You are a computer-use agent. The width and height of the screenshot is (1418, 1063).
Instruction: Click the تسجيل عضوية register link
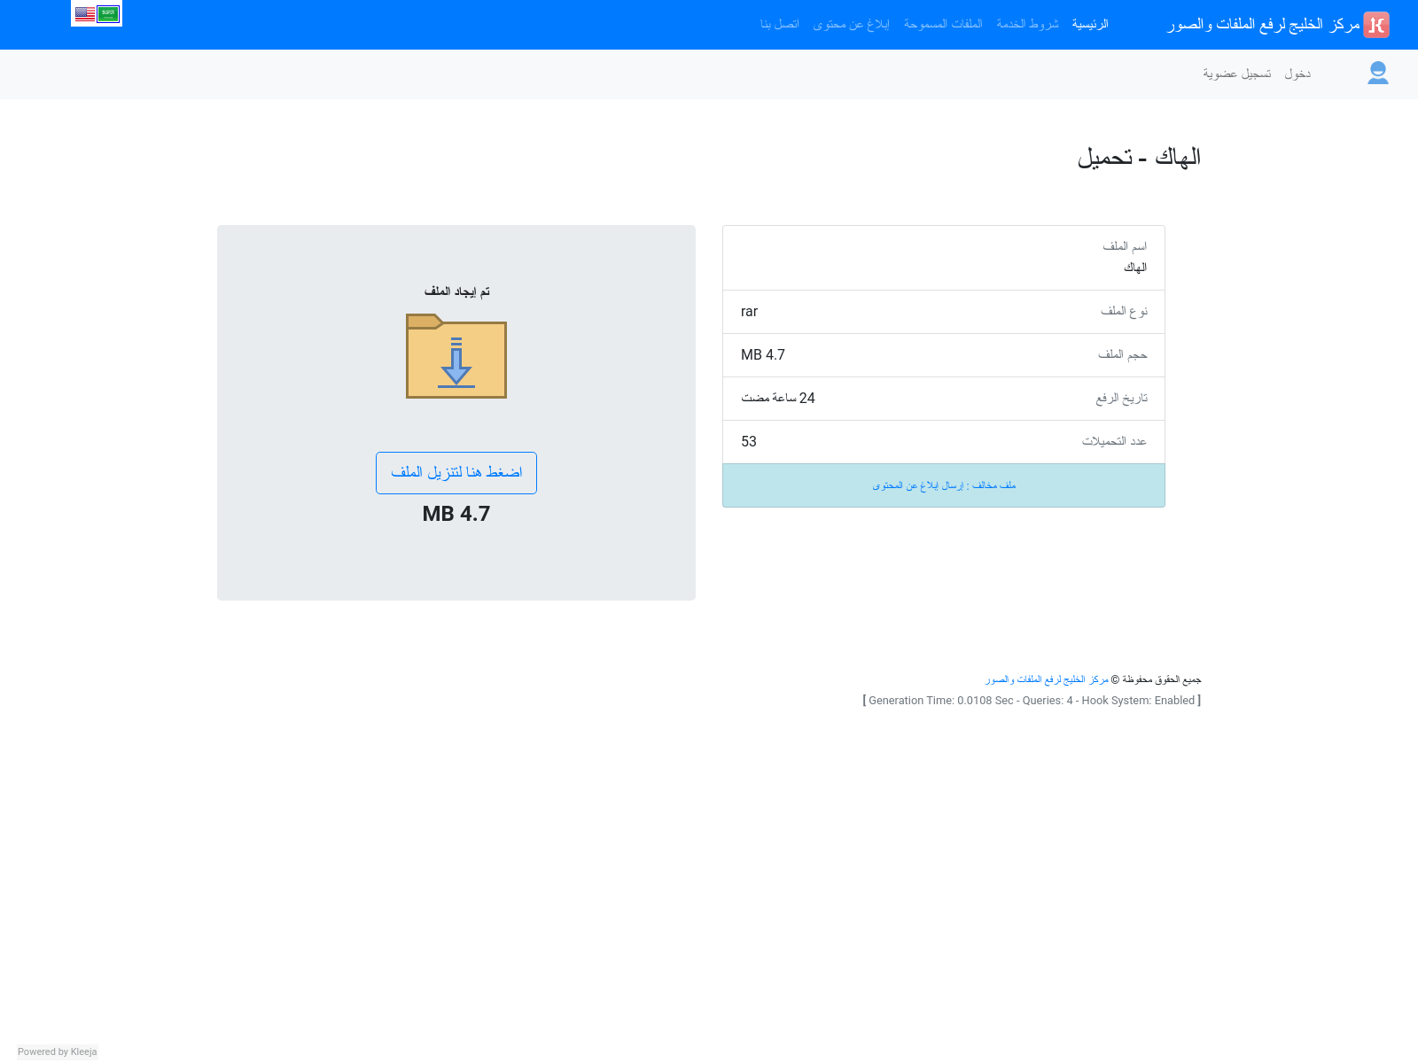(1237, 74)
